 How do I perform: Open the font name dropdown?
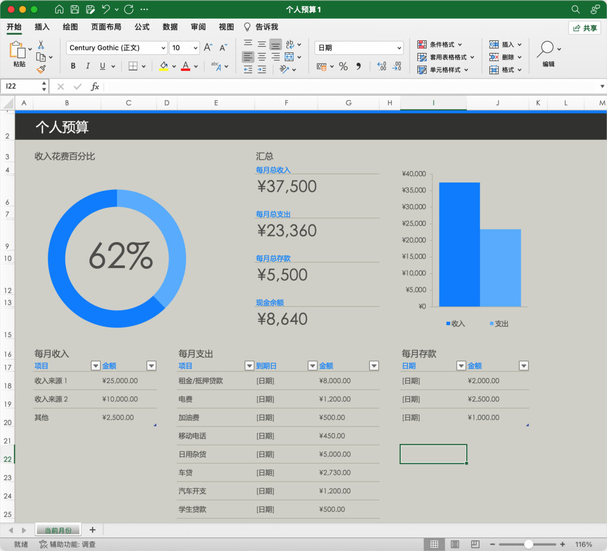pos(163,48)
